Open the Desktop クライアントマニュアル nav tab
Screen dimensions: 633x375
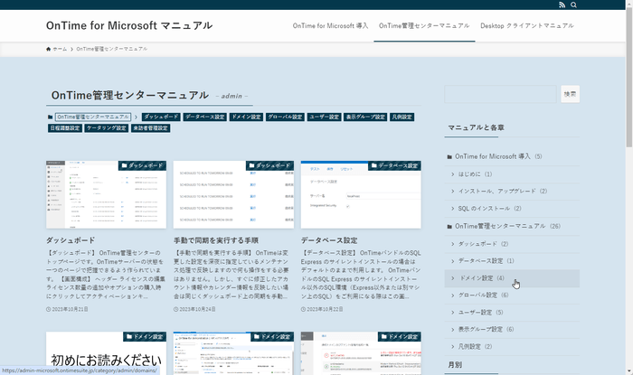tap(527, 26)
